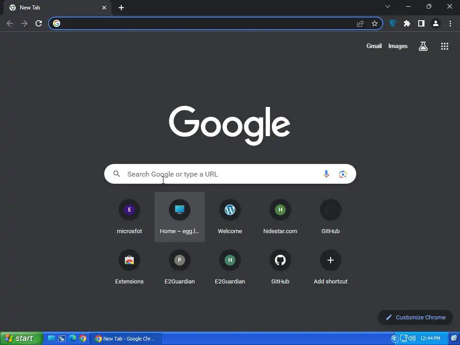The width and height of the screenshot is (460, 345).
Task: Open the dark GitHub shortcut in first row
Action: point(331,217)
